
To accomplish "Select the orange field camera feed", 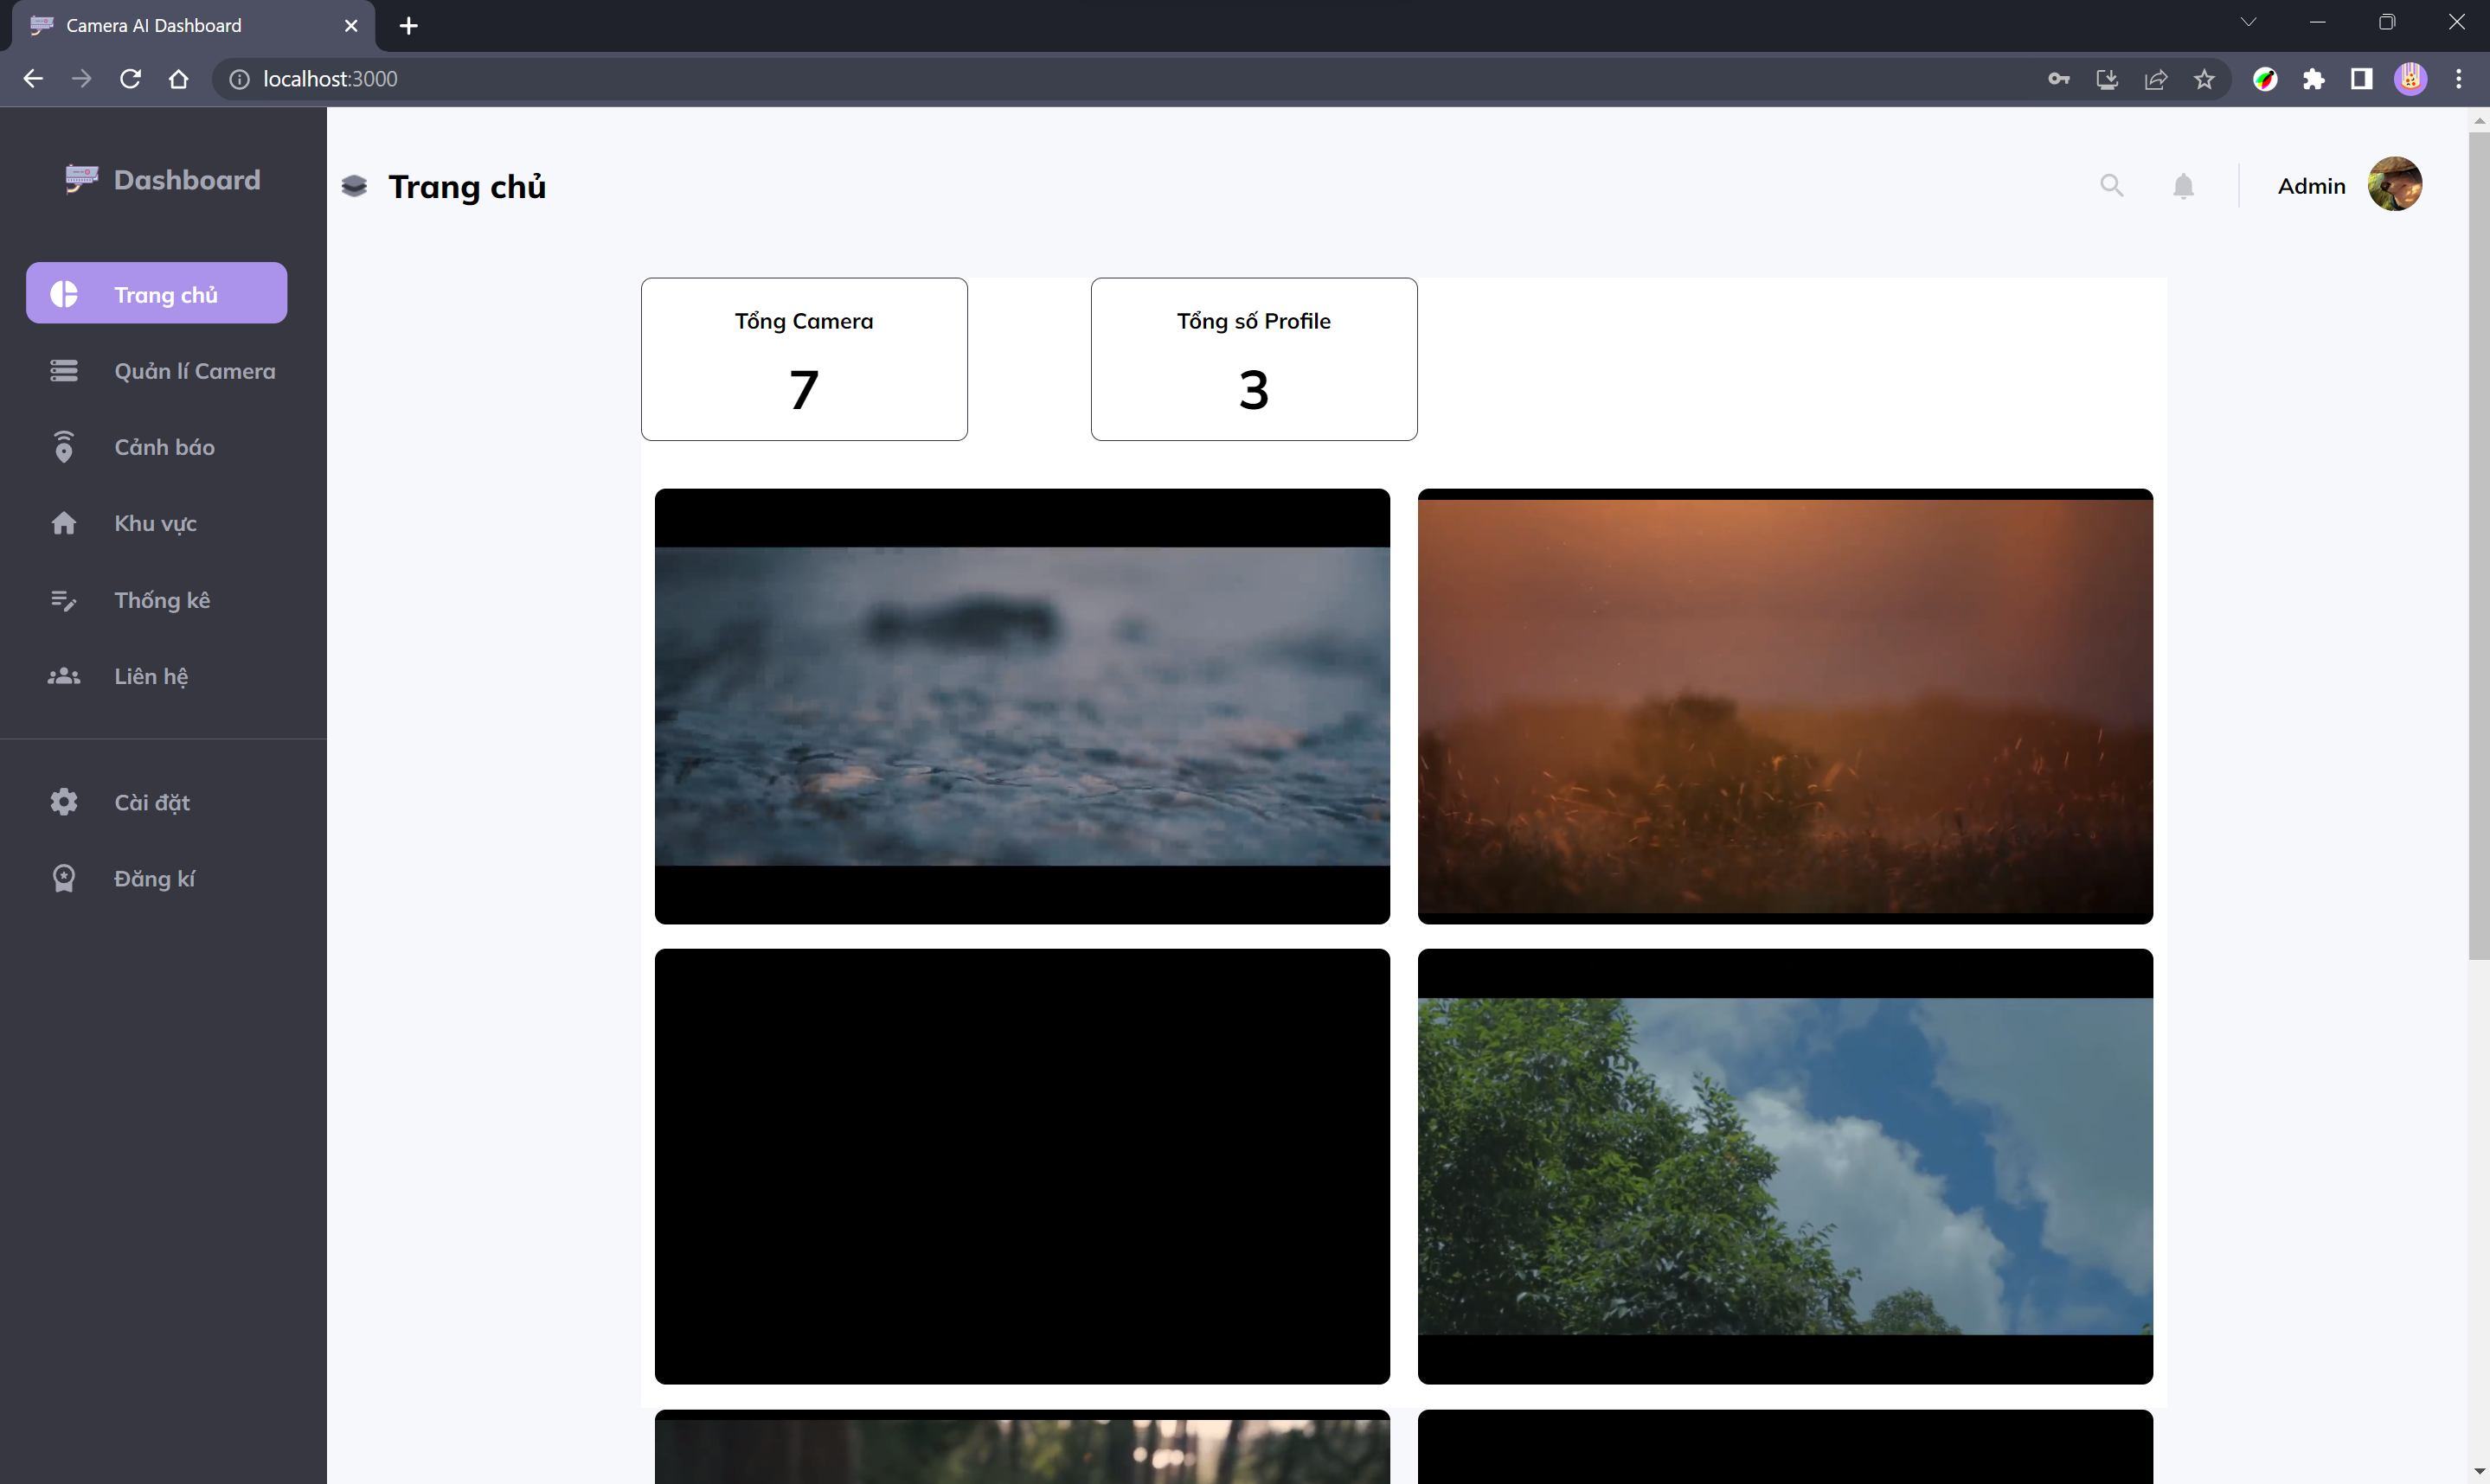I will point(1784,706).
